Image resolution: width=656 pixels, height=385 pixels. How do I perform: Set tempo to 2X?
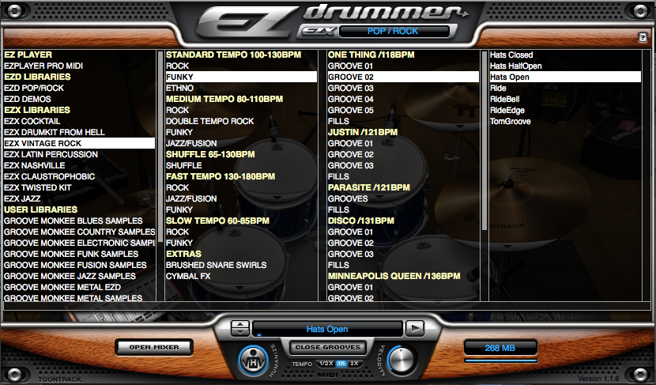pyautogui.click(x=354, y=364)
